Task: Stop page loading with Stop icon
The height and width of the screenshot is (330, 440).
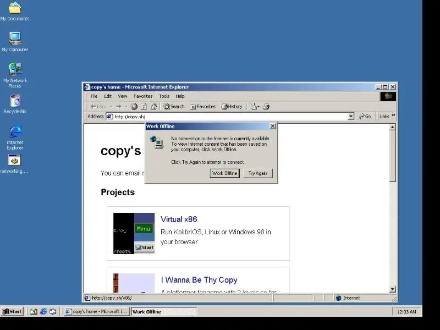Action: point(134,107)
